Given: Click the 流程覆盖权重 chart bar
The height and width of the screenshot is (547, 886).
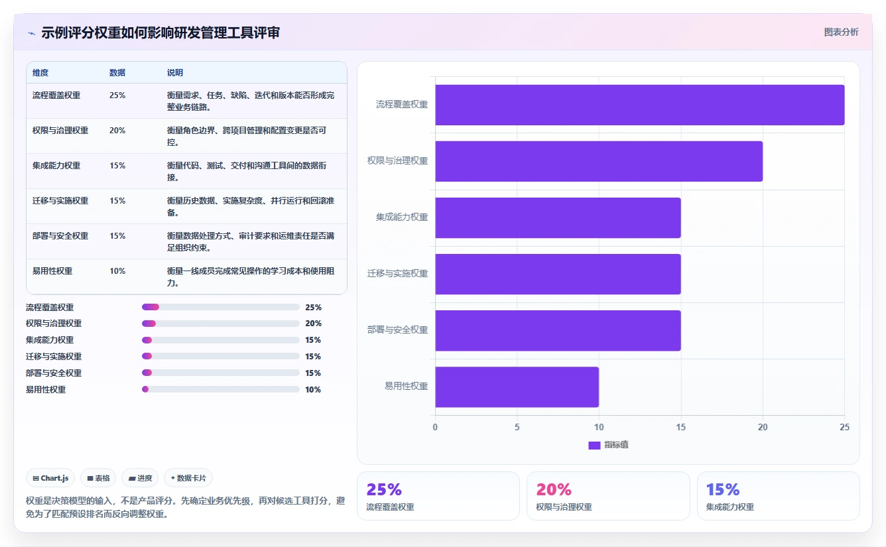Looking at the screenshot, I should (x=640, y=105).
